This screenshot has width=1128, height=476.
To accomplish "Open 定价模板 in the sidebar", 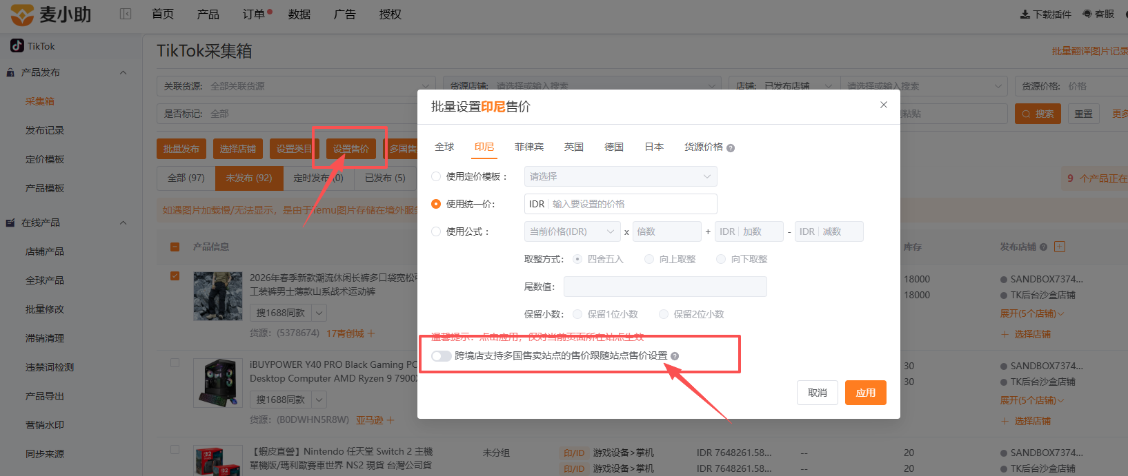I will coord(45,159).
